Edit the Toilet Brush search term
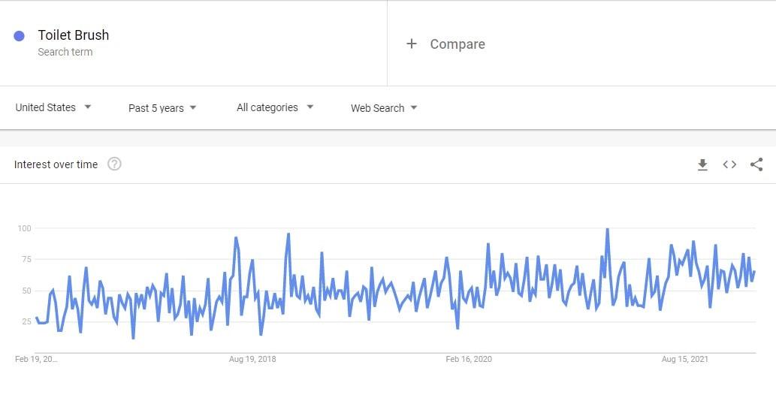Screen dimensions: 776x410 tap(74, 35)
